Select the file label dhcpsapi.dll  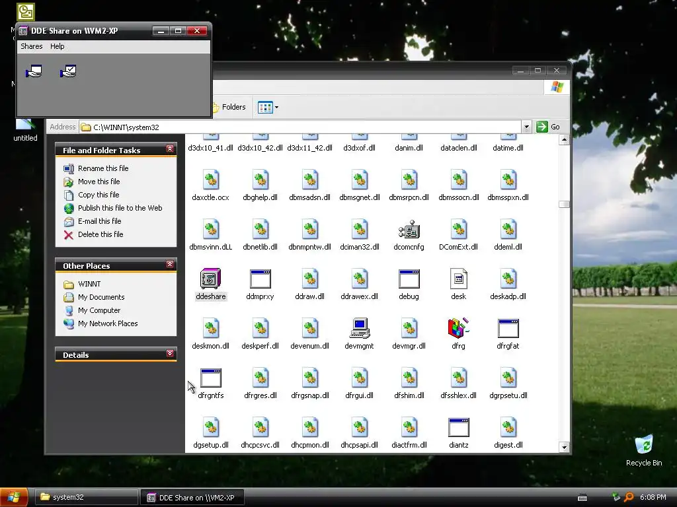pyautogui.click(x=359, y=445)
